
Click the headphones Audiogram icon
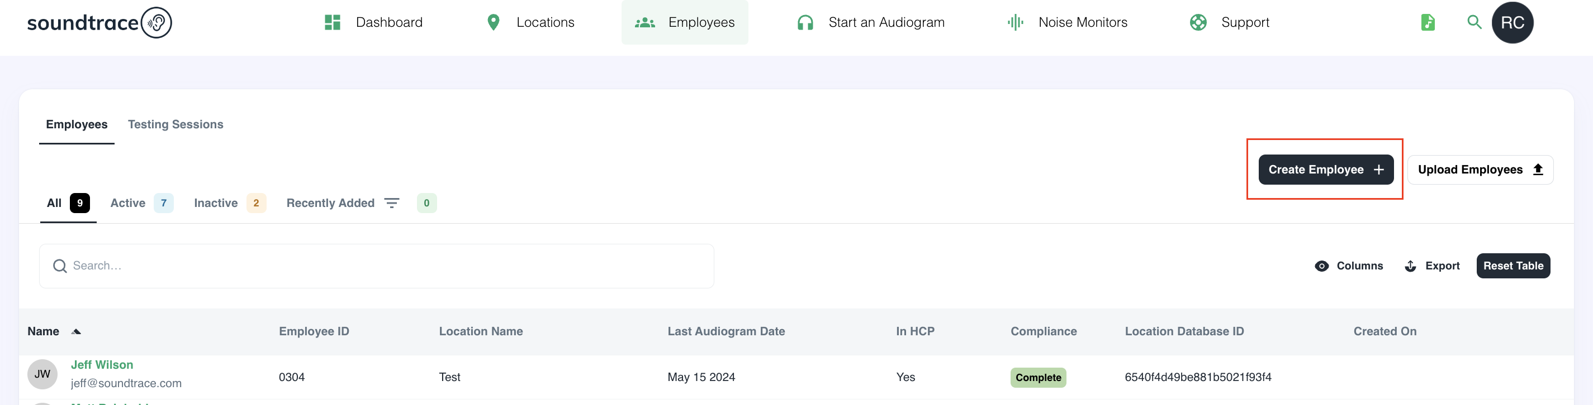point(805,23)
